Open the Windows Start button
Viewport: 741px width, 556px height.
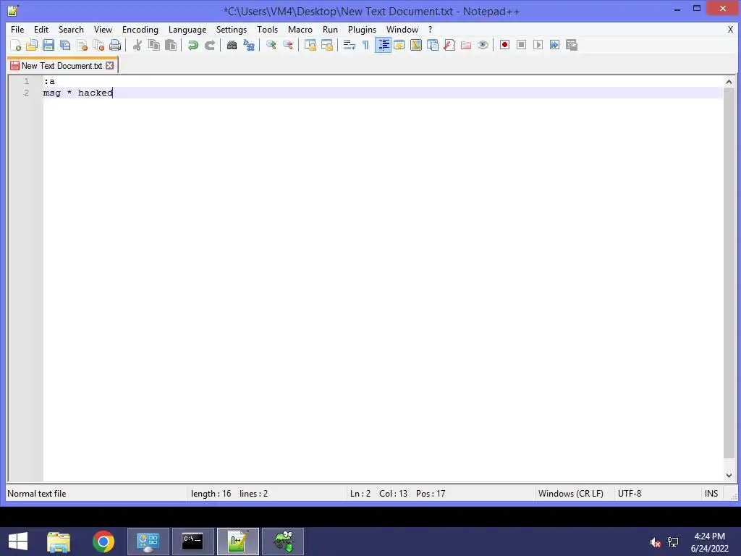tap(18, 542)
